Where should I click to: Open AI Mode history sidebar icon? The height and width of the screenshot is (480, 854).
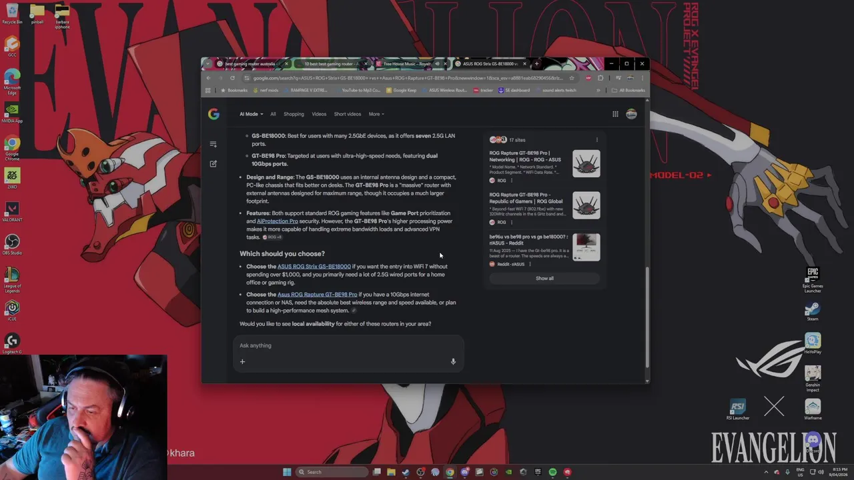tap(213, 144)
